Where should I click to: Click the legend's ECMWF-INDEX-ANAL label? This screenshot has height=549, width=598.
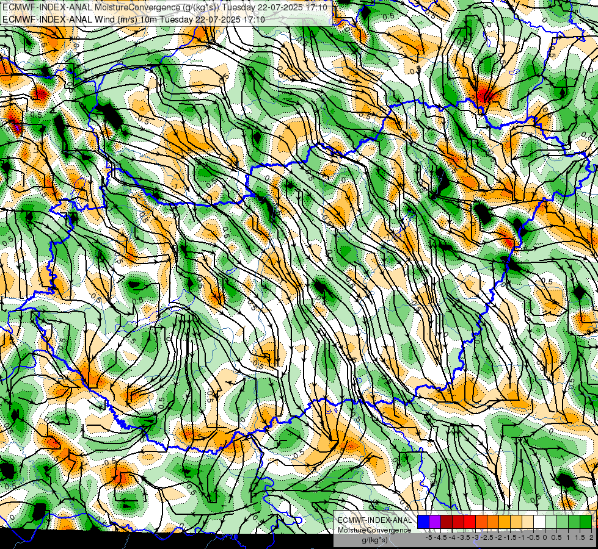374,520
